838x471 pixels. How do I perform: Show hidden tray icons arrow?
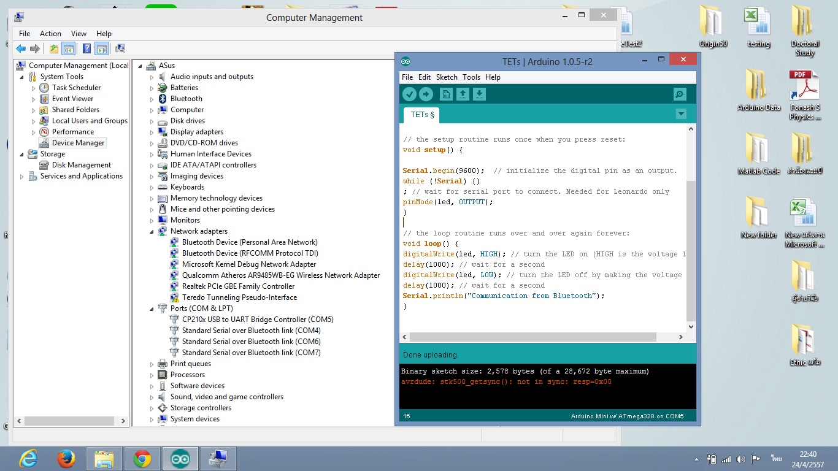pos(696,459)
